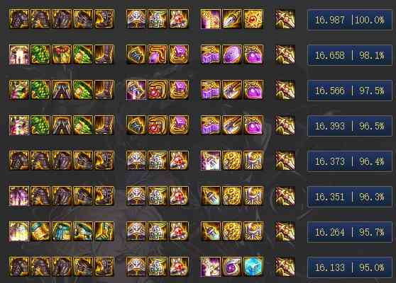
Task: Open the 16.658 | 98.1% result button
Action: (x=350, y=55)
